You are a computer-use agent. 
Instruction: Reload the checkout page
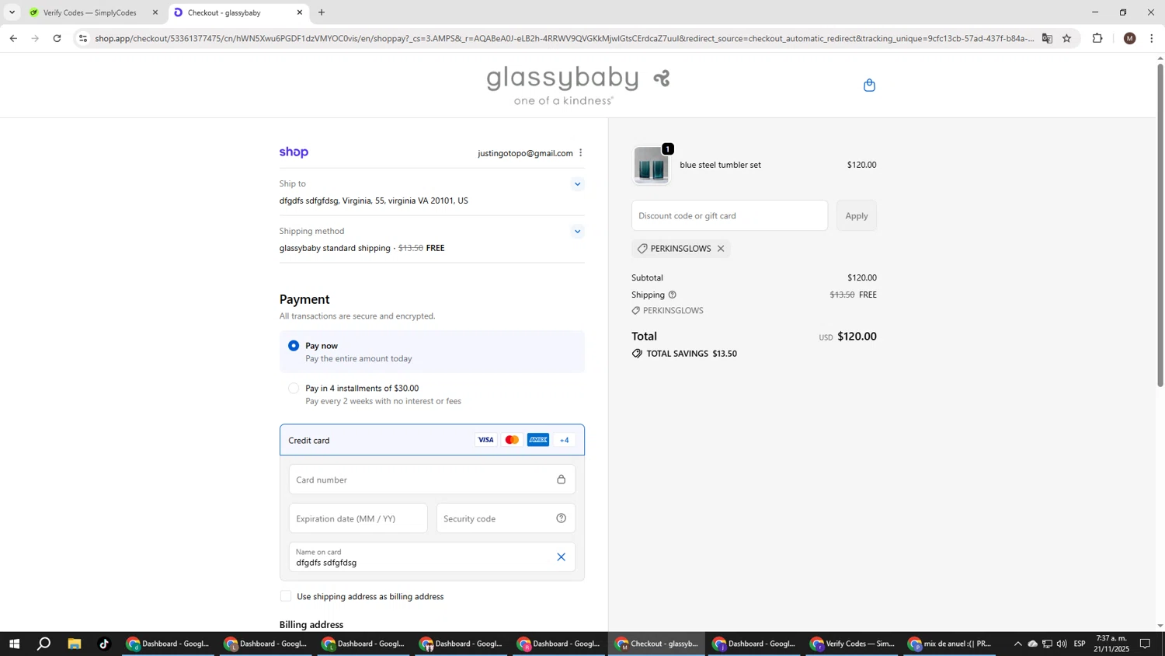point(57,38)
